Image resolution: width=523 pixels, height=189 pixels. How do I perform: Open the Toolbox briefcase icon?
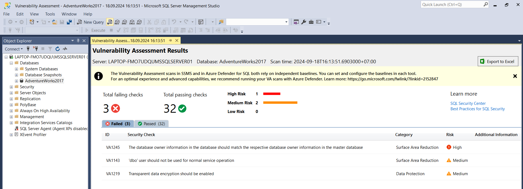pyautogui.click(x=311, y=22)
